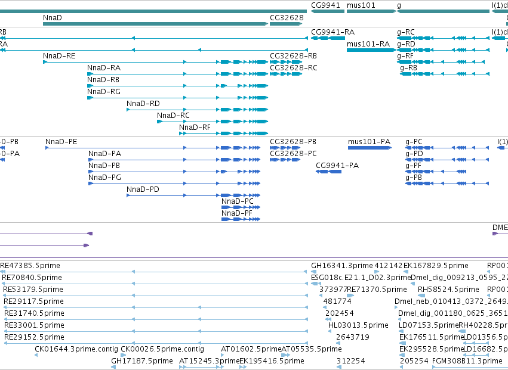The width and height of the screenshot is (508, 370).
Task: Select the NnaD gene span bar
Action: (x=156, y=24)
